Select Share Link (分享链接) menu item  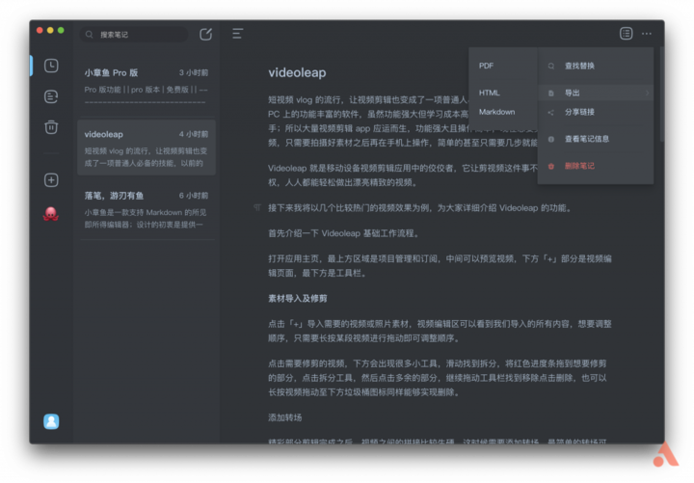click(x=596, y=112)
